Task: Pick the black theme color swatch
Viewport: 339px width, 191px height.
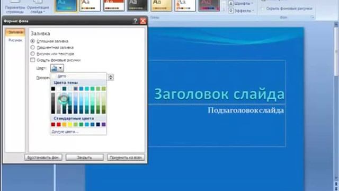Action: coord(53,89)
